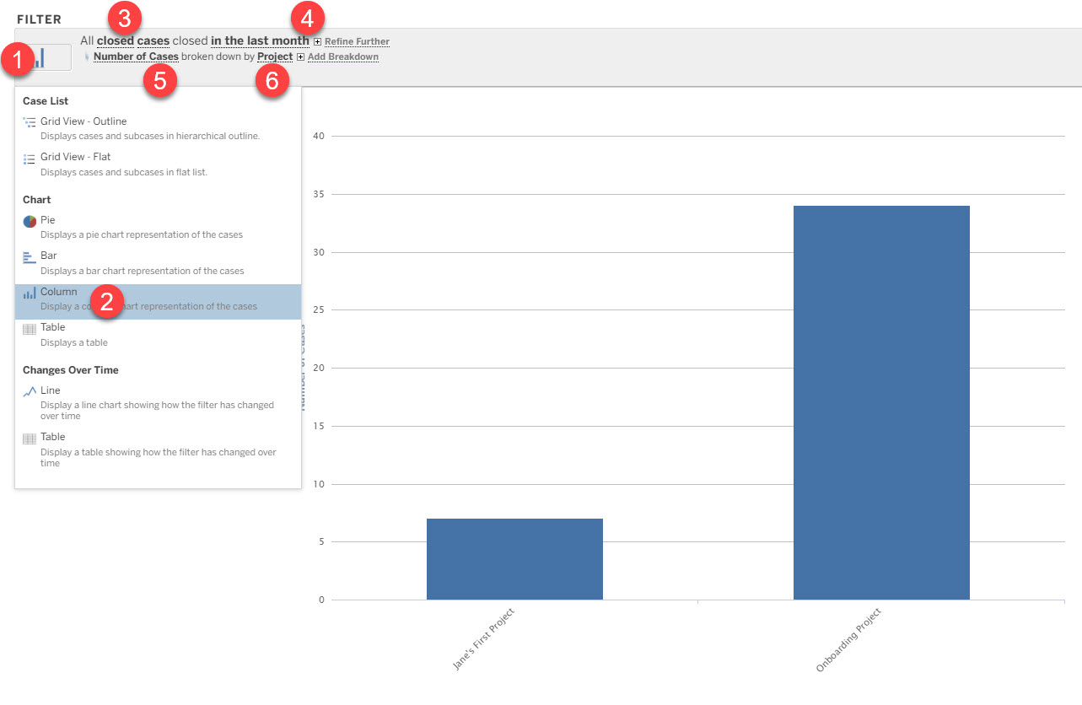Click the Pie chart icon
Viewport: 1082px width, 705px height.
[30, 221]
